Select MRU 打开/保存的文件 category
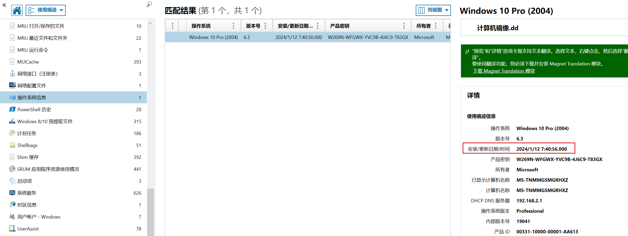Viewport: 628px width, 236px height. (x=74, y=26)
